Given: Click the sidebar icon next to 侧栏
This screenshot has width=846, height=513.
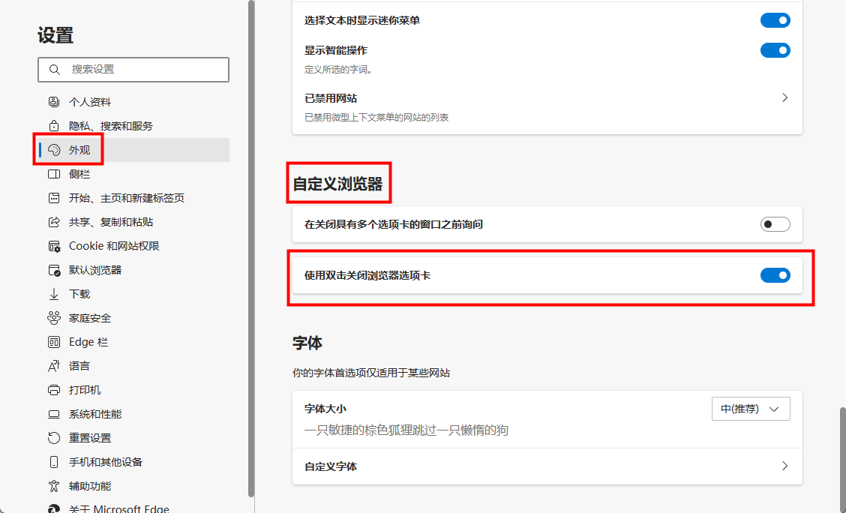Looking at the screenshot, I should 54,174.
